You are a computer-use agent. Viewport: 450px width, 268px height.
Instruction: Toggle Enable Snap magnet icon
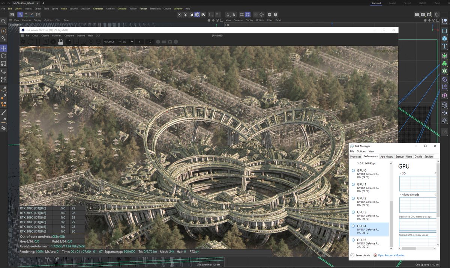pyautogui.click(x=228, y=14)
